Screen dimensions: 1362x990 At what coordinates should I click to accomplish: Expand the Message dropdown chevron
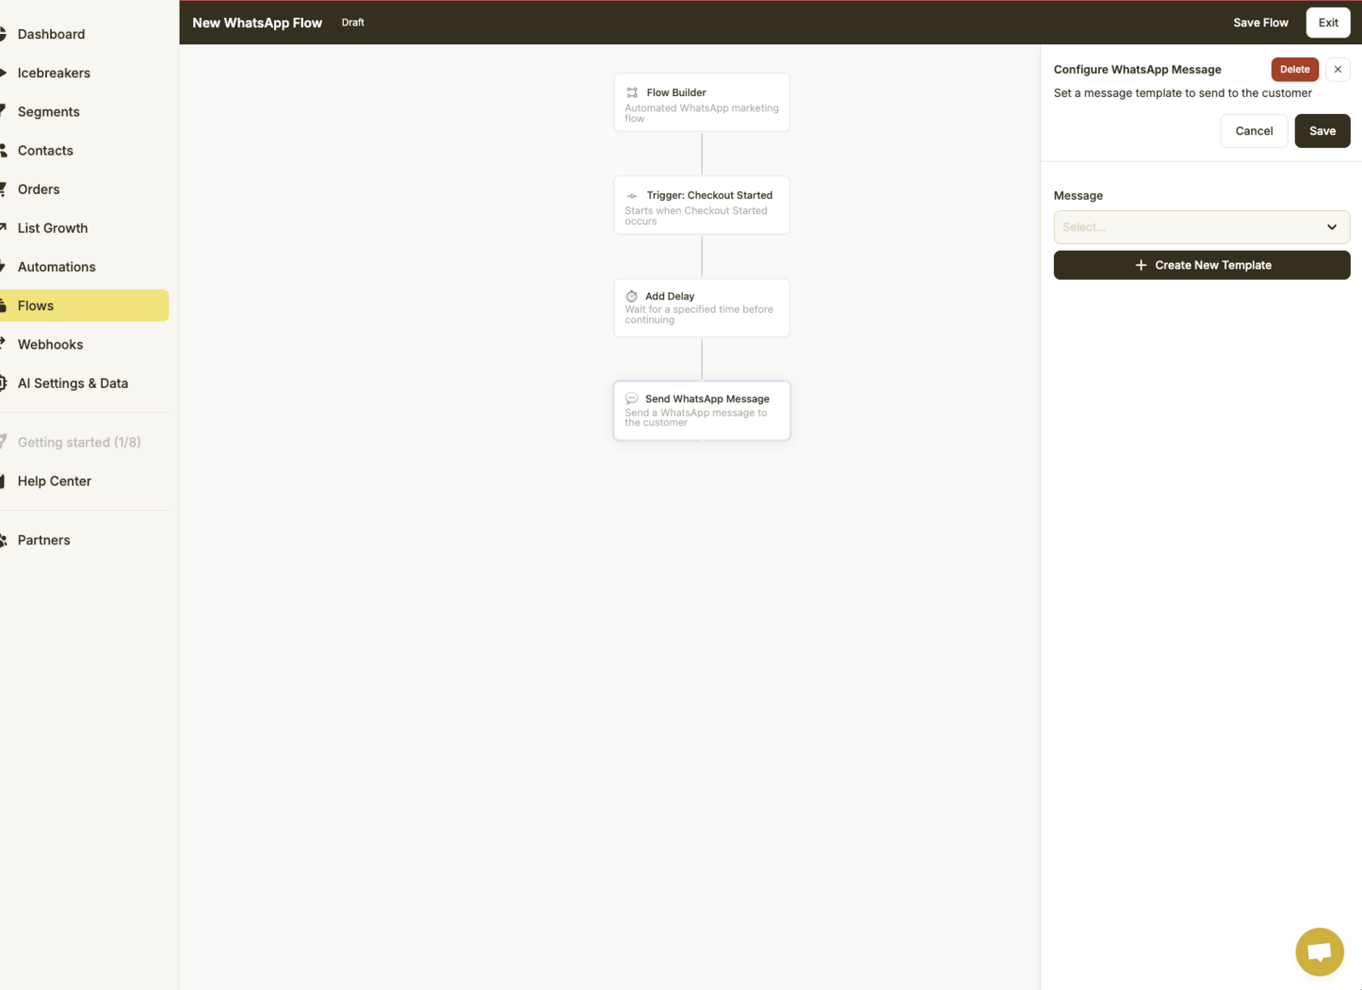(x=1331, y=227)
